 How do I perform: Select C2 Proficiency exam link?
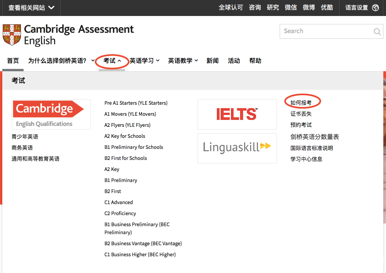click(x=120, y=214)
